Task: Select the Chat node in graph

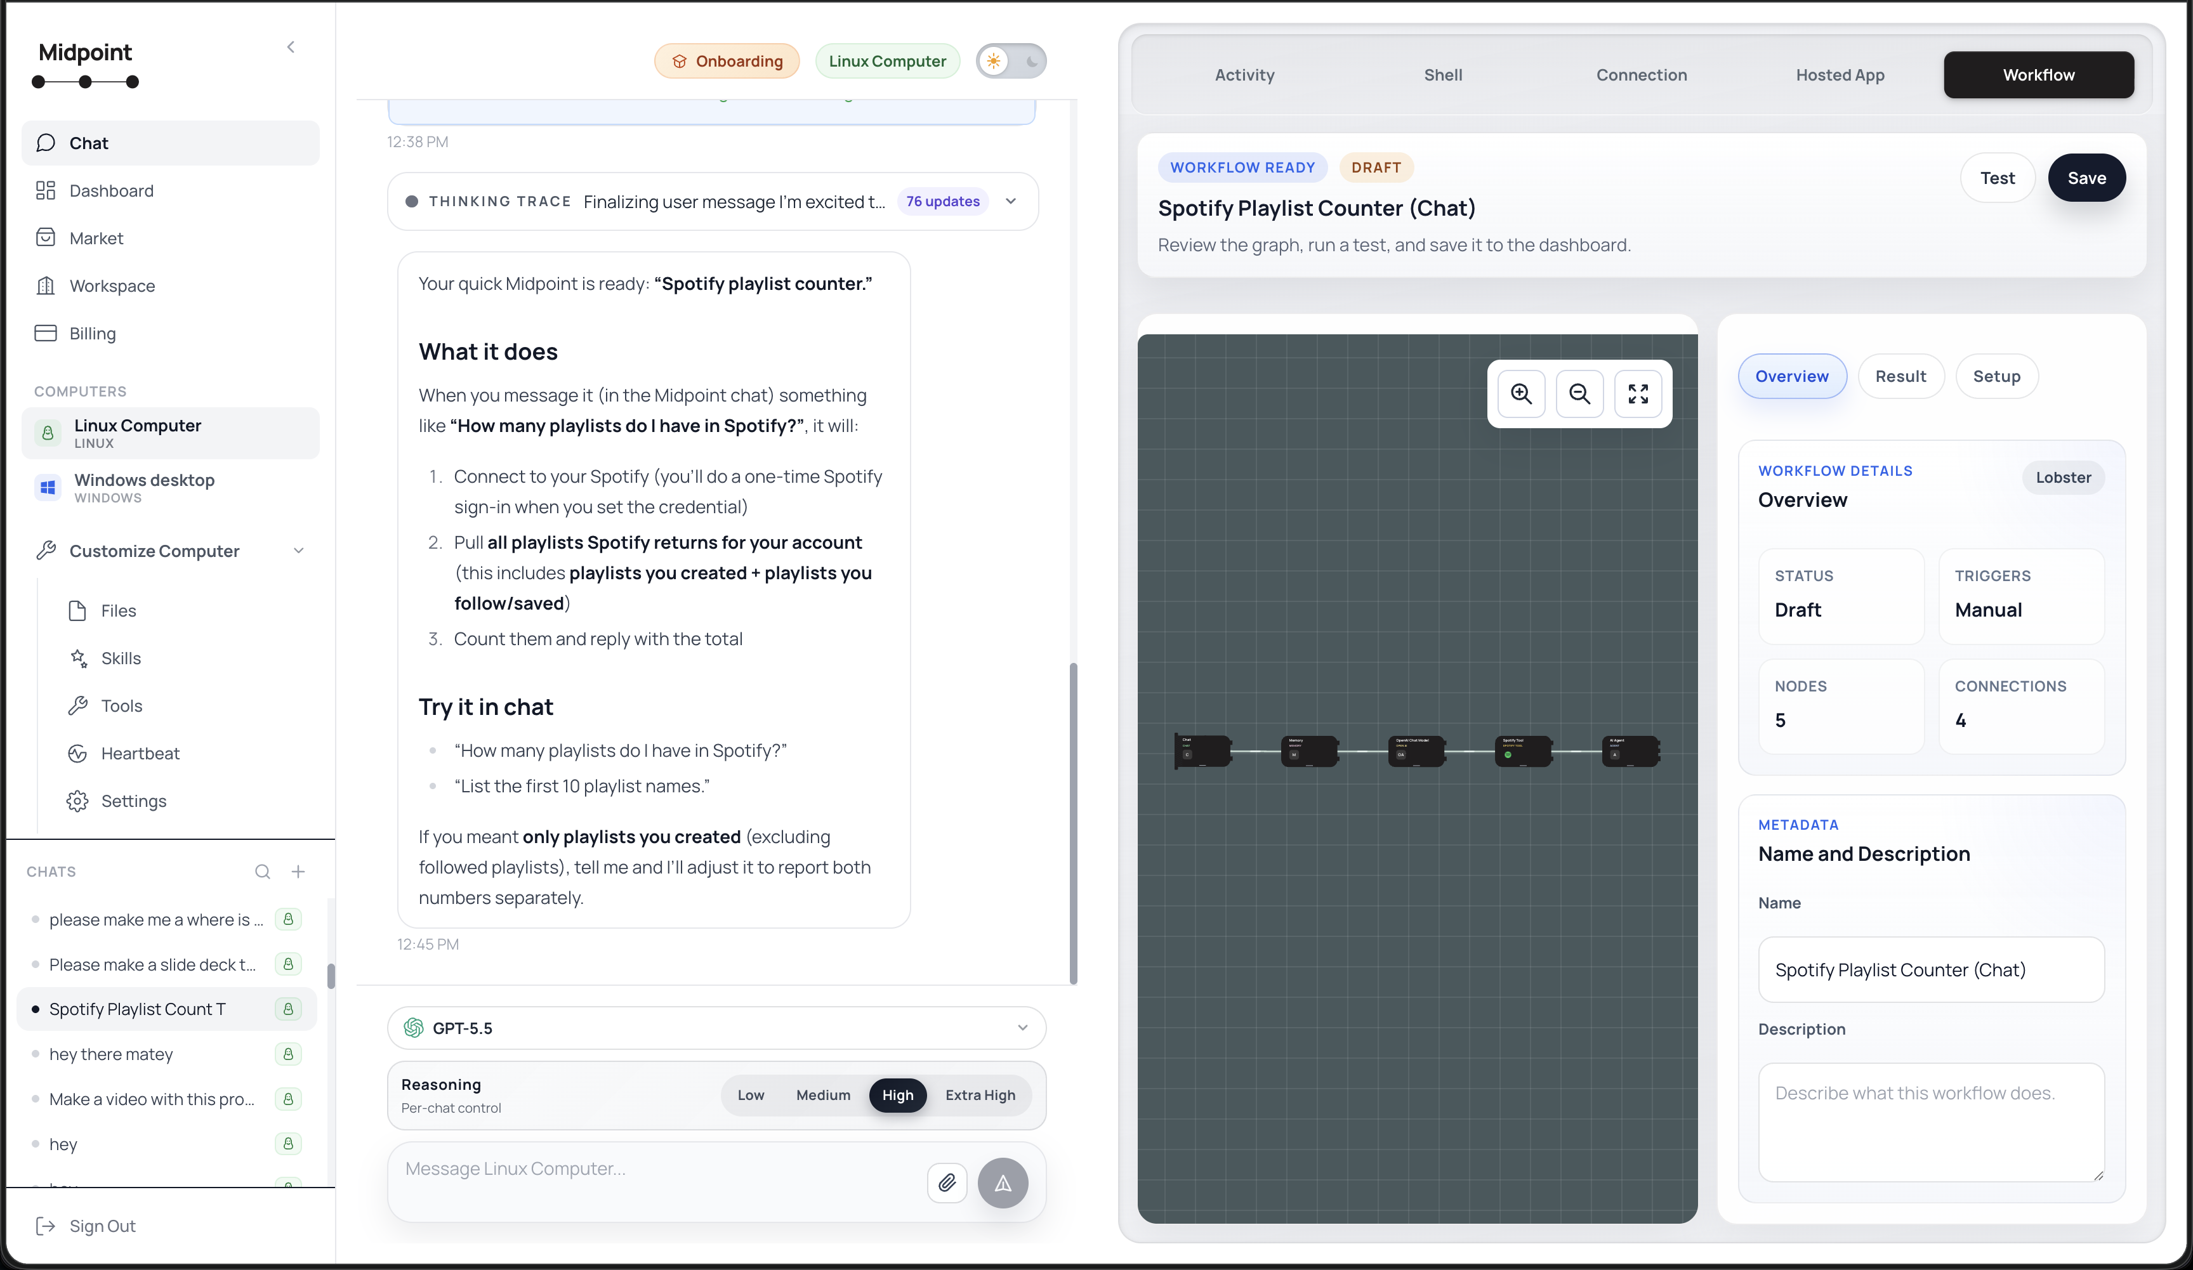Action: pyautogui.click(x=1204, y=750)
